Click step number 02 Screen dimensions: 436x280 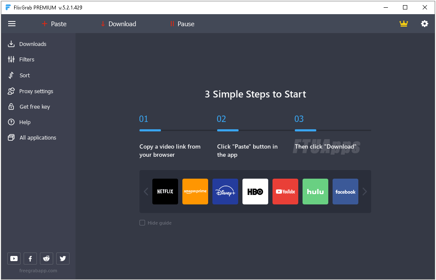[221, 119]
